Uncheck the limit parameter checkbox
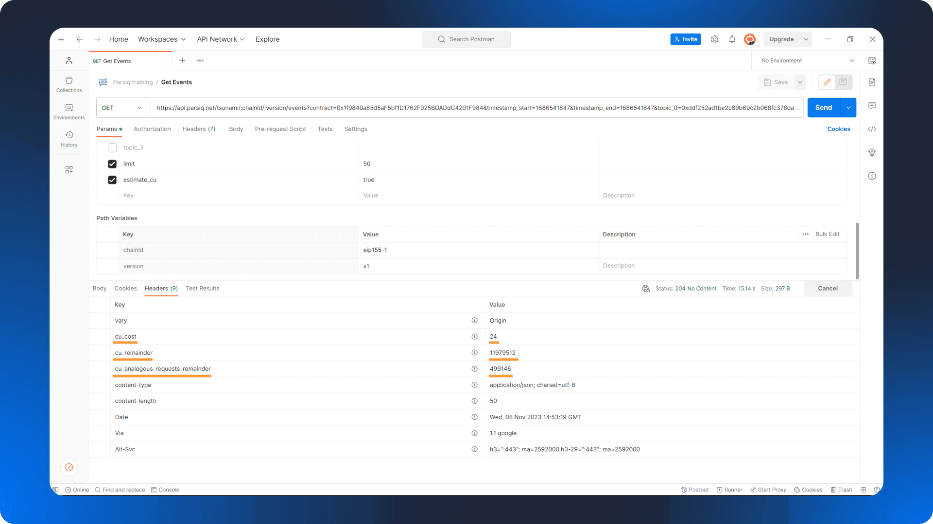Viewport: 933px width, 524px height. (112, 164)
